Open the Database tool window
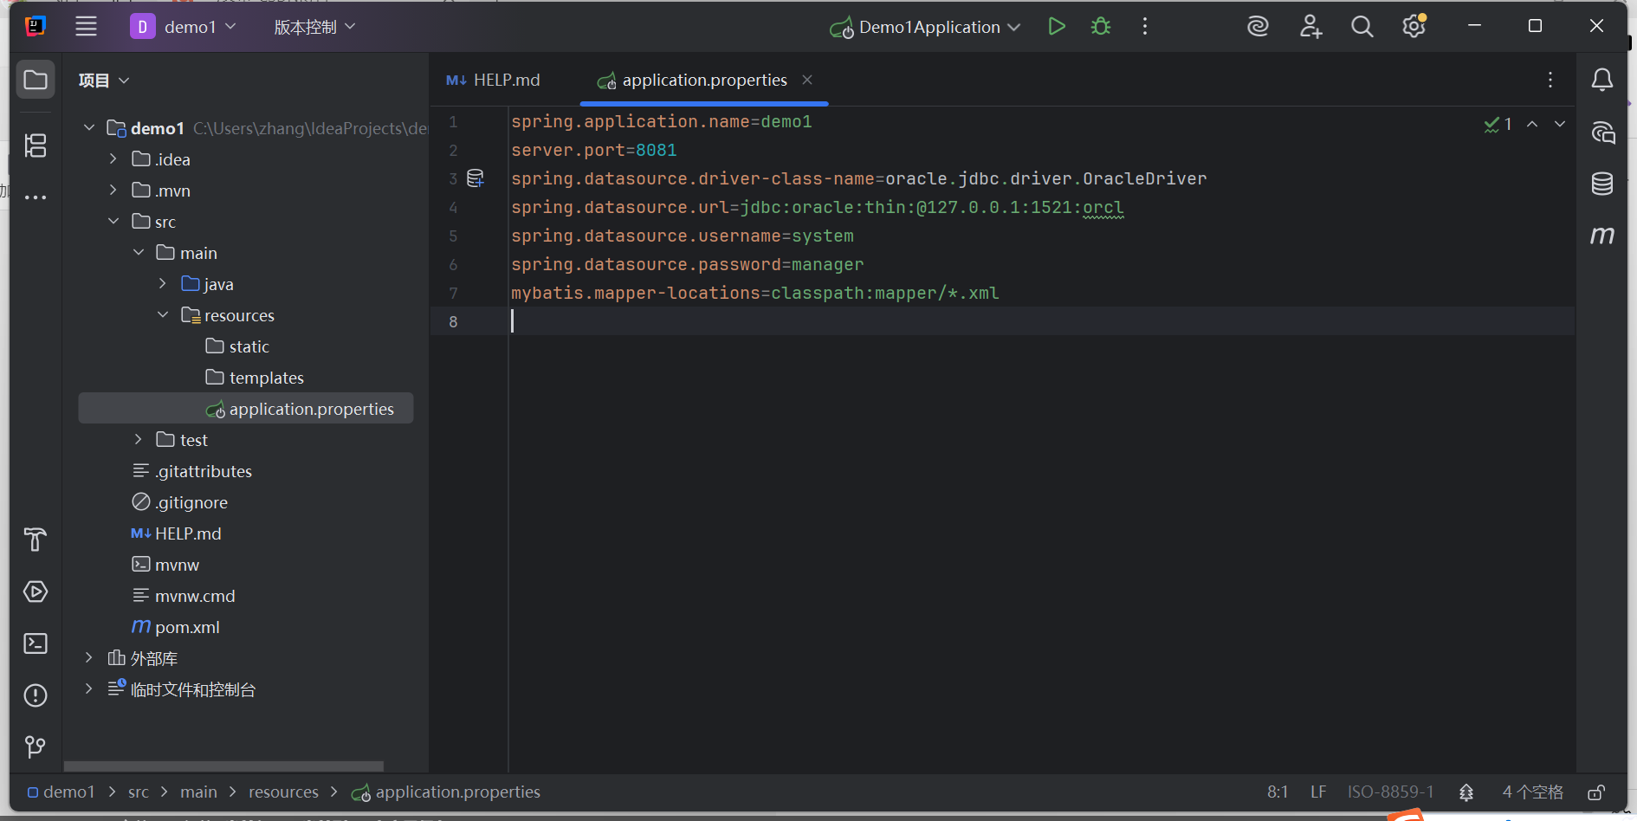 pos(1602,184)
